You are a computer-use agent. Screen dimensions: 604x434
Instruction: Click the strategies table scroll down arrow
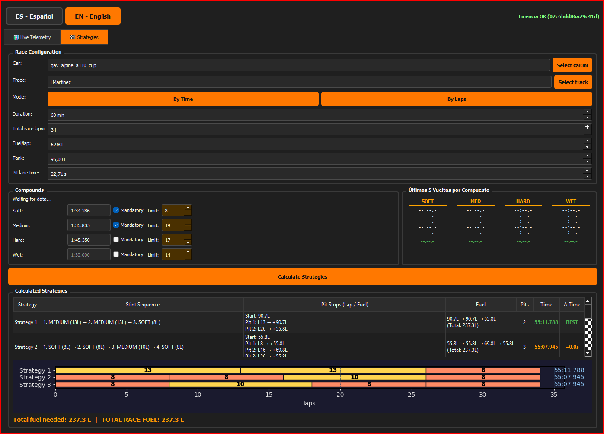588,354
